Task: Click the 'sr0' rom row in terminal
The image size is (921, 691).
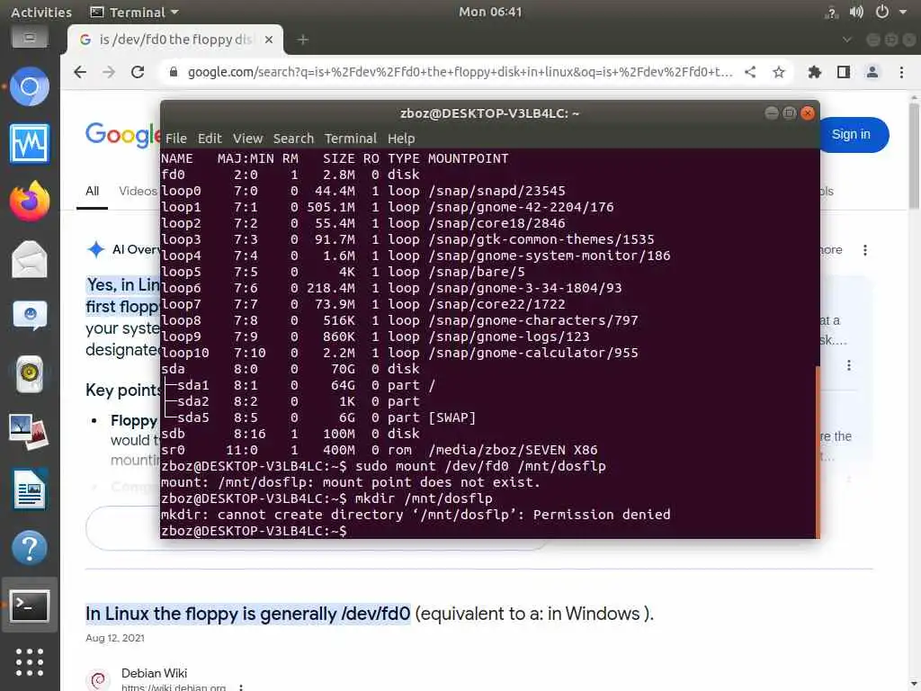Action: click(x=380, y=450)
